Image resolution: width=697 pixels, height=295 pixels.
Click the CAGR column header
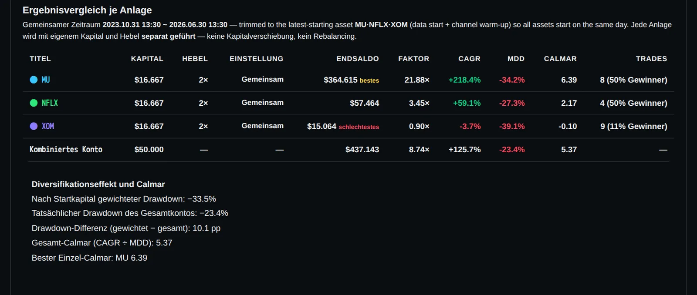pyautogui.click(x=469, y=59)
